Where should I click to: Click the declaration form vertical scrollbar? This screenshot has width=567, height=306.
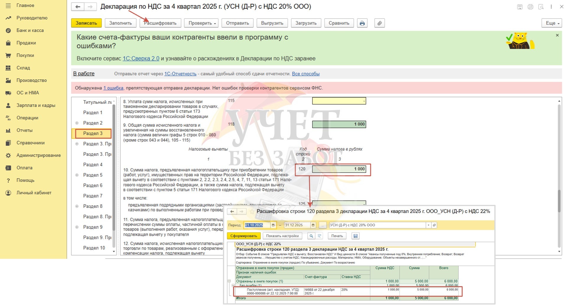pyautogui.click(x=559, y=200)
